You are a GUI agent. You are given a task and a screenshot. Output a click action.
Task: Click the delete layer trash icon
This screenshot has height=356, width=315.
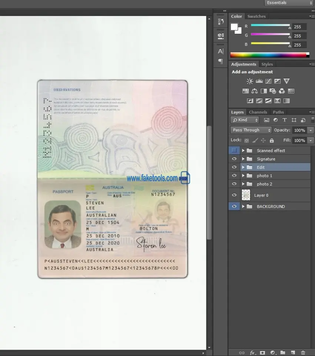click(303, 352)
